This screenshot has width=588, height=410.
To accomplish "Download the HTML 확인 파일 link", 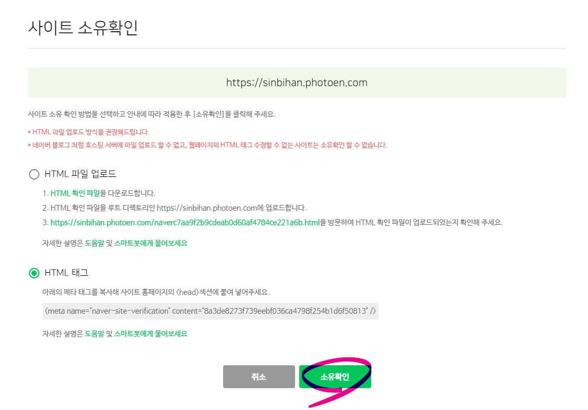I will (x=75, y=193).
